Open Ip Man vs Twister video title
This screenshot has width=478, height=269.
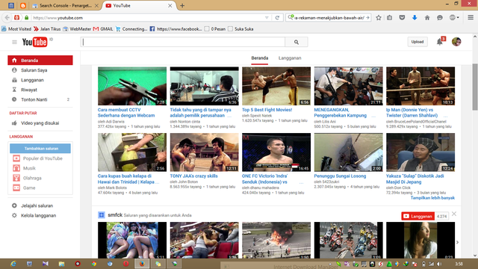[412, 113]
